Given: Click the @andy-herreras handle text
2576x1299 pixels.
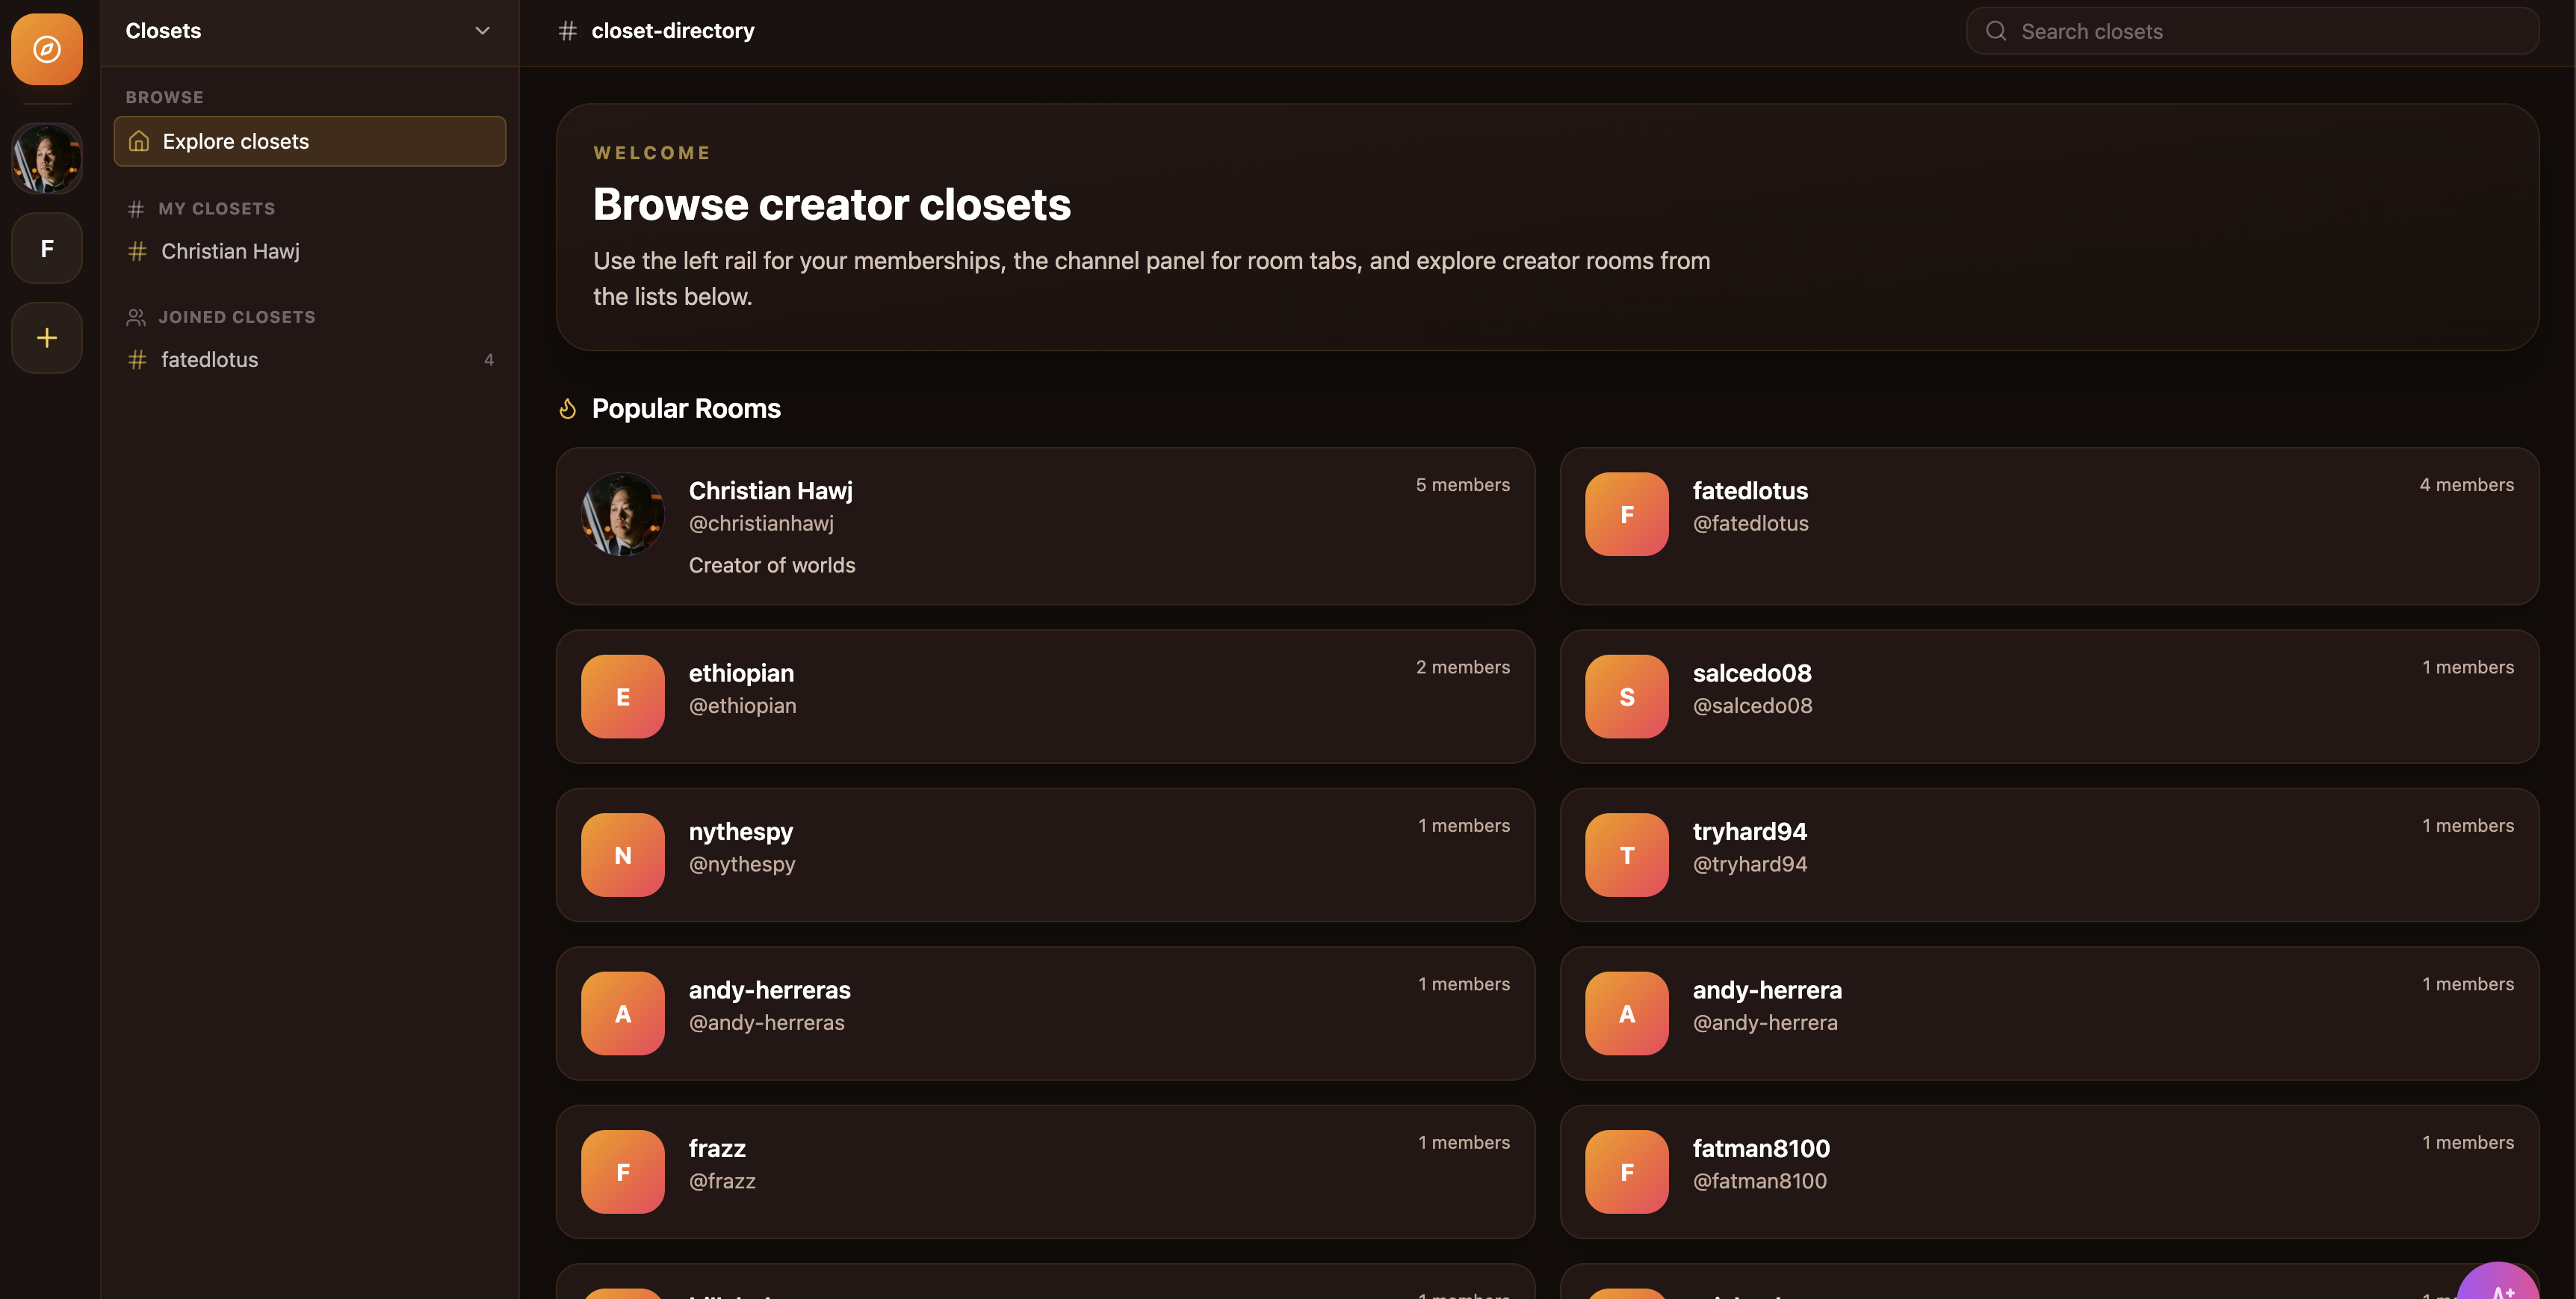Looking at the screenshot, I should point(766,1022).
